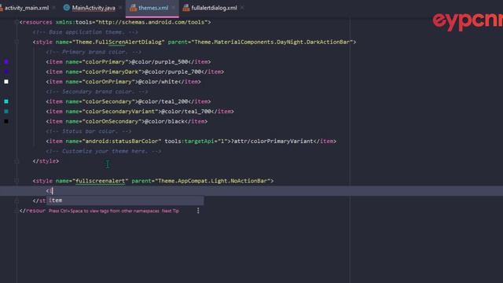Click the 'android:statusBarColor' attribute name
The height and width of the screenshot is (283, 503).
pyautogui.click(x=122, y=141)
